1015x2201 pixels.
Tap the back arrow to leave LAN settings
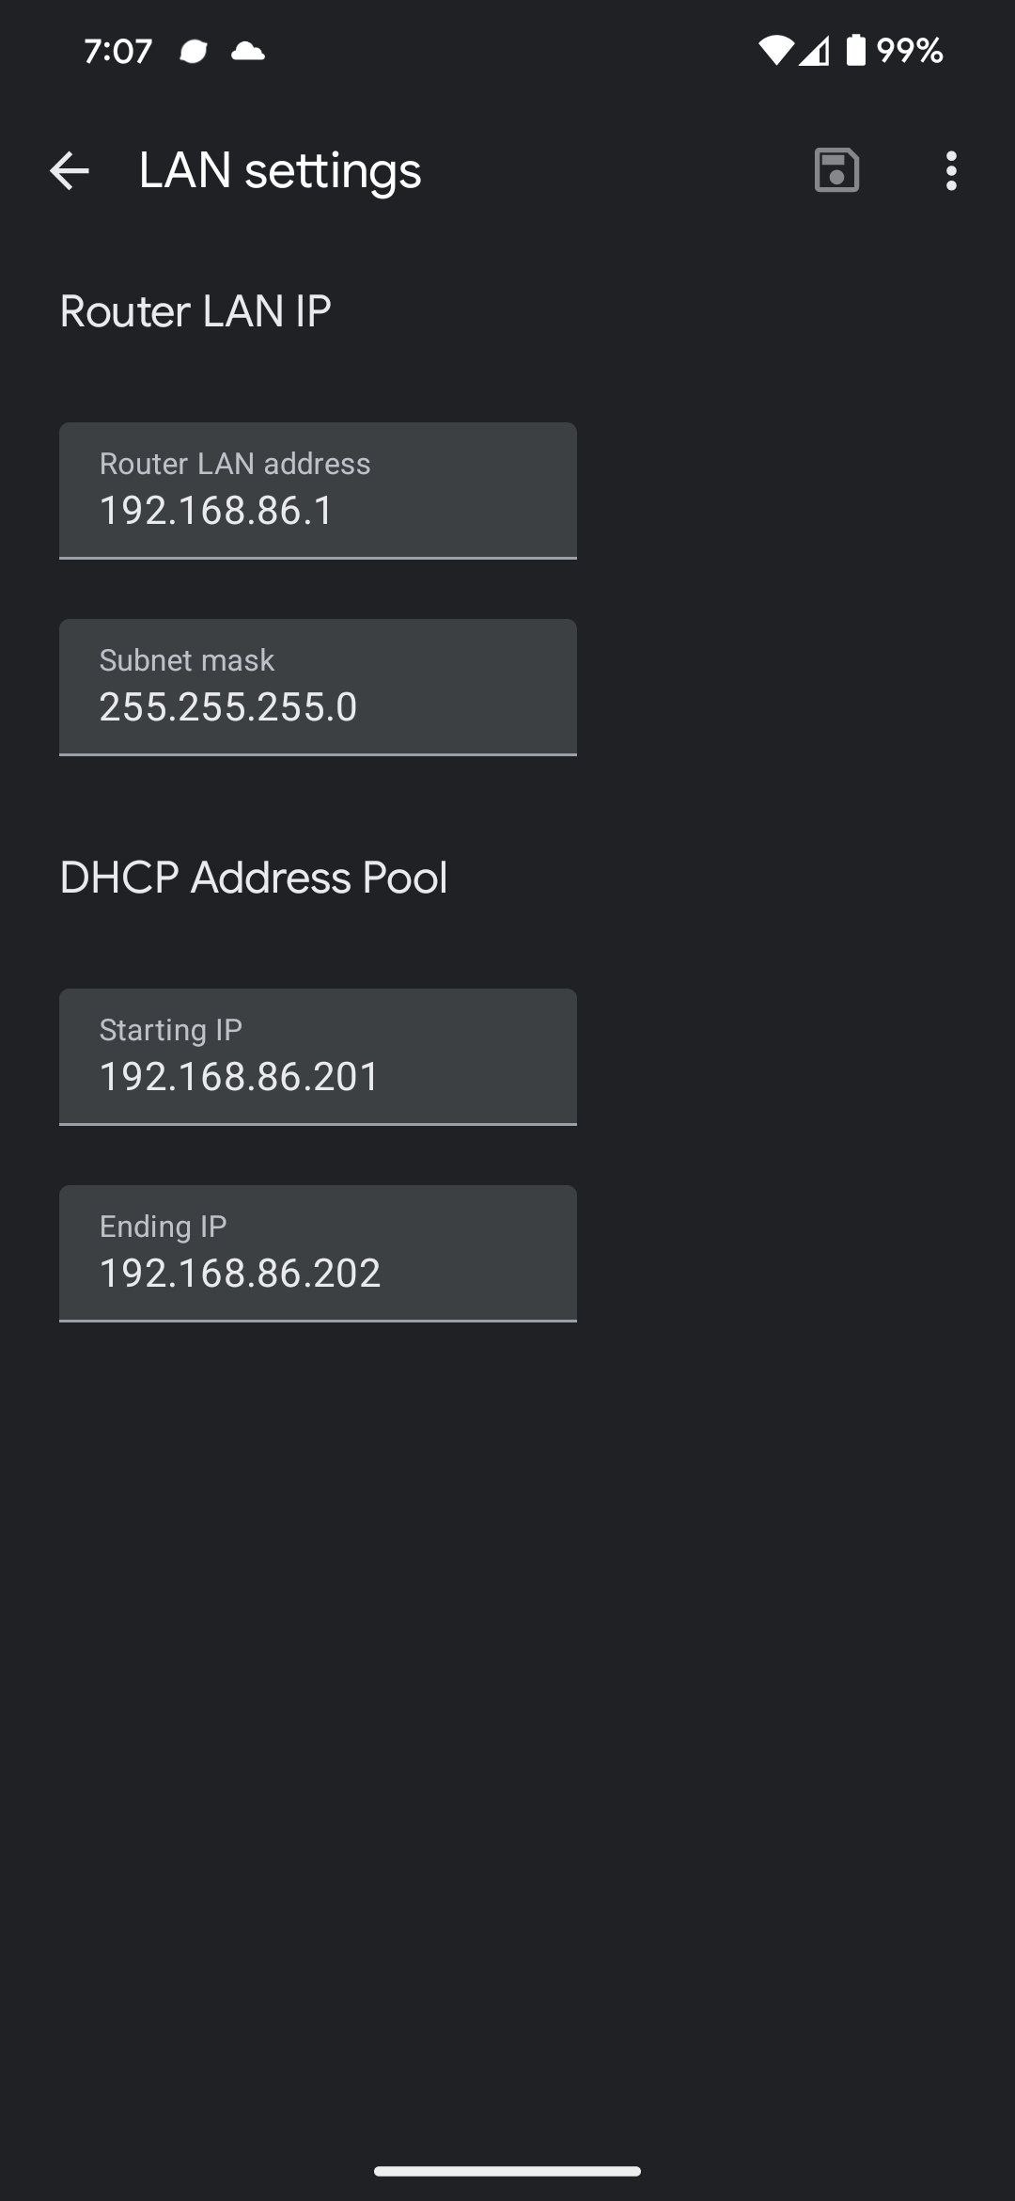point(68,170)
